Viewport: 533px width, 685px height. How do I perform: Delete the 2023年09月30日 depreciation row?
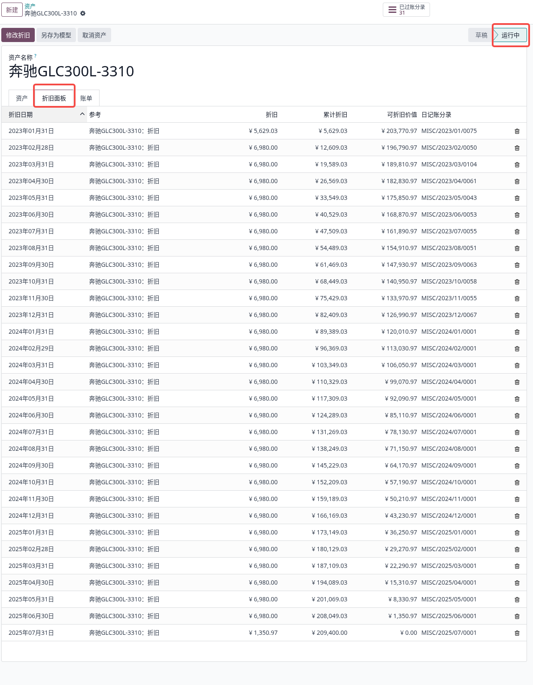pyautogui.click(x=517, y=265)
